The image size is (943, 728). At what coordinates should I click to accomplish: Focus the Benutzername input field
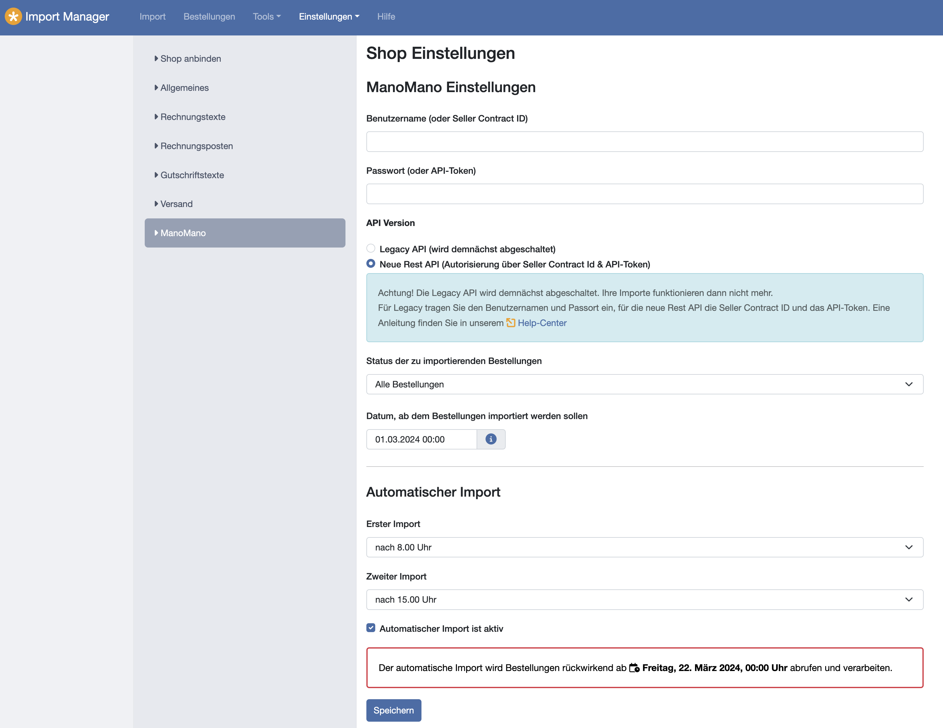tap(645, 141)
